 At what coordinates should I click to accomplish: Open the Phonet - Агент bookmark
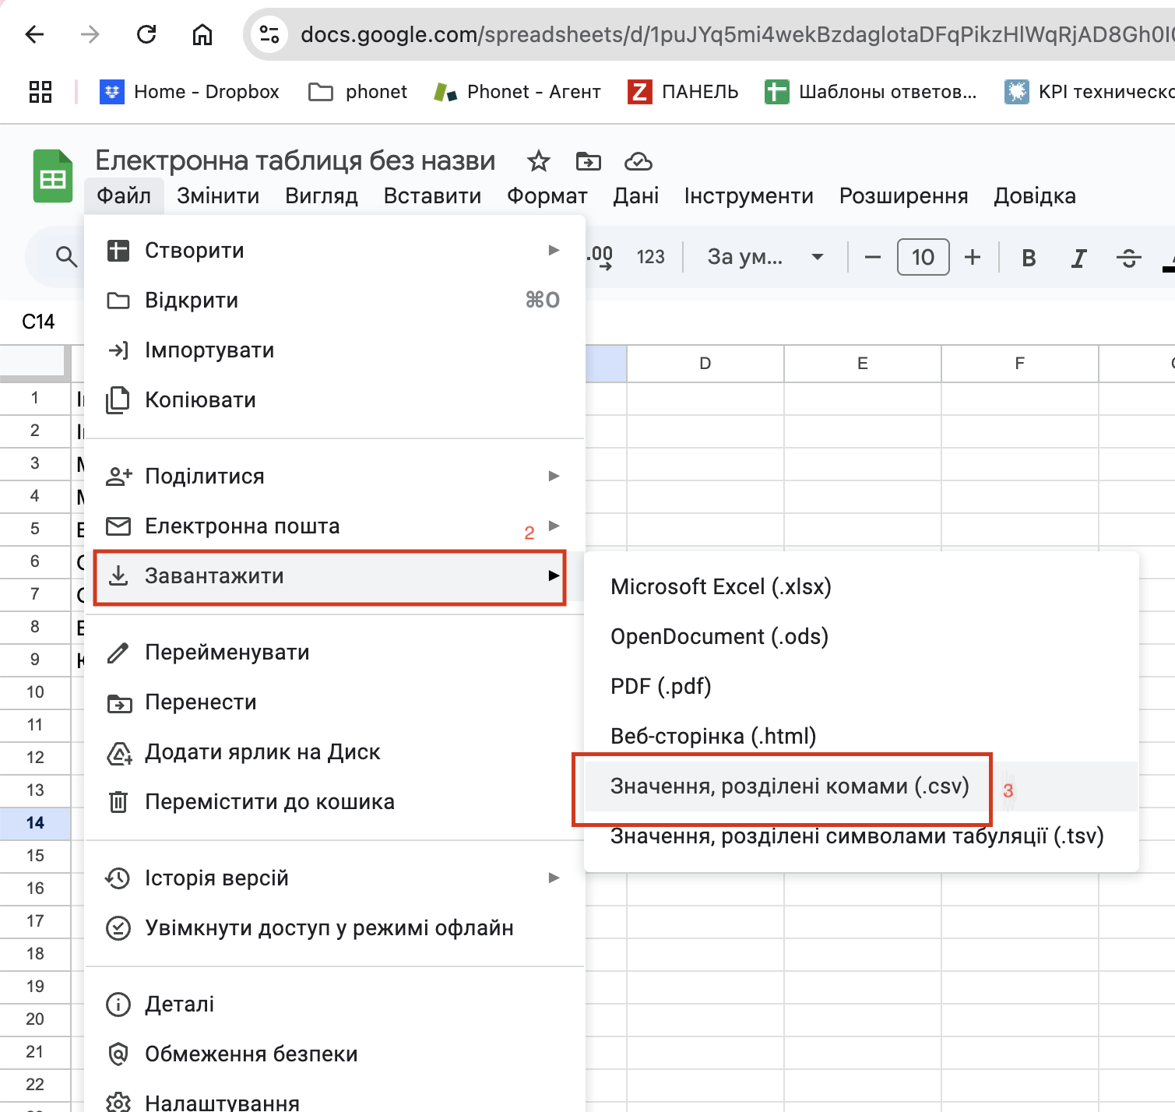click(518, 92)
